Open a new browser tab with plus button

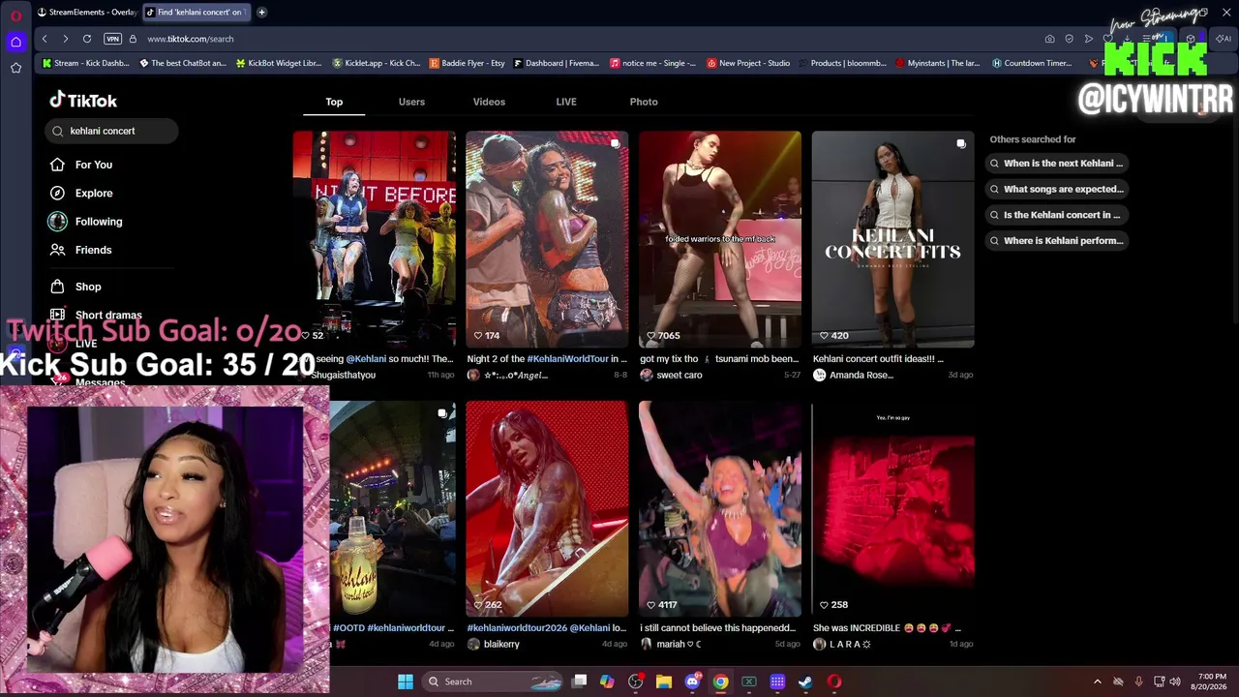click(x=261, y=13)
